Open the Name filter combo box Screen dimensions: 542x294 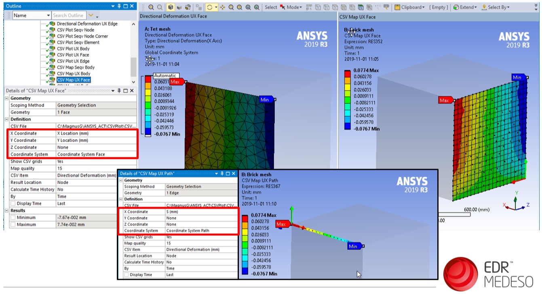[32, 15]
